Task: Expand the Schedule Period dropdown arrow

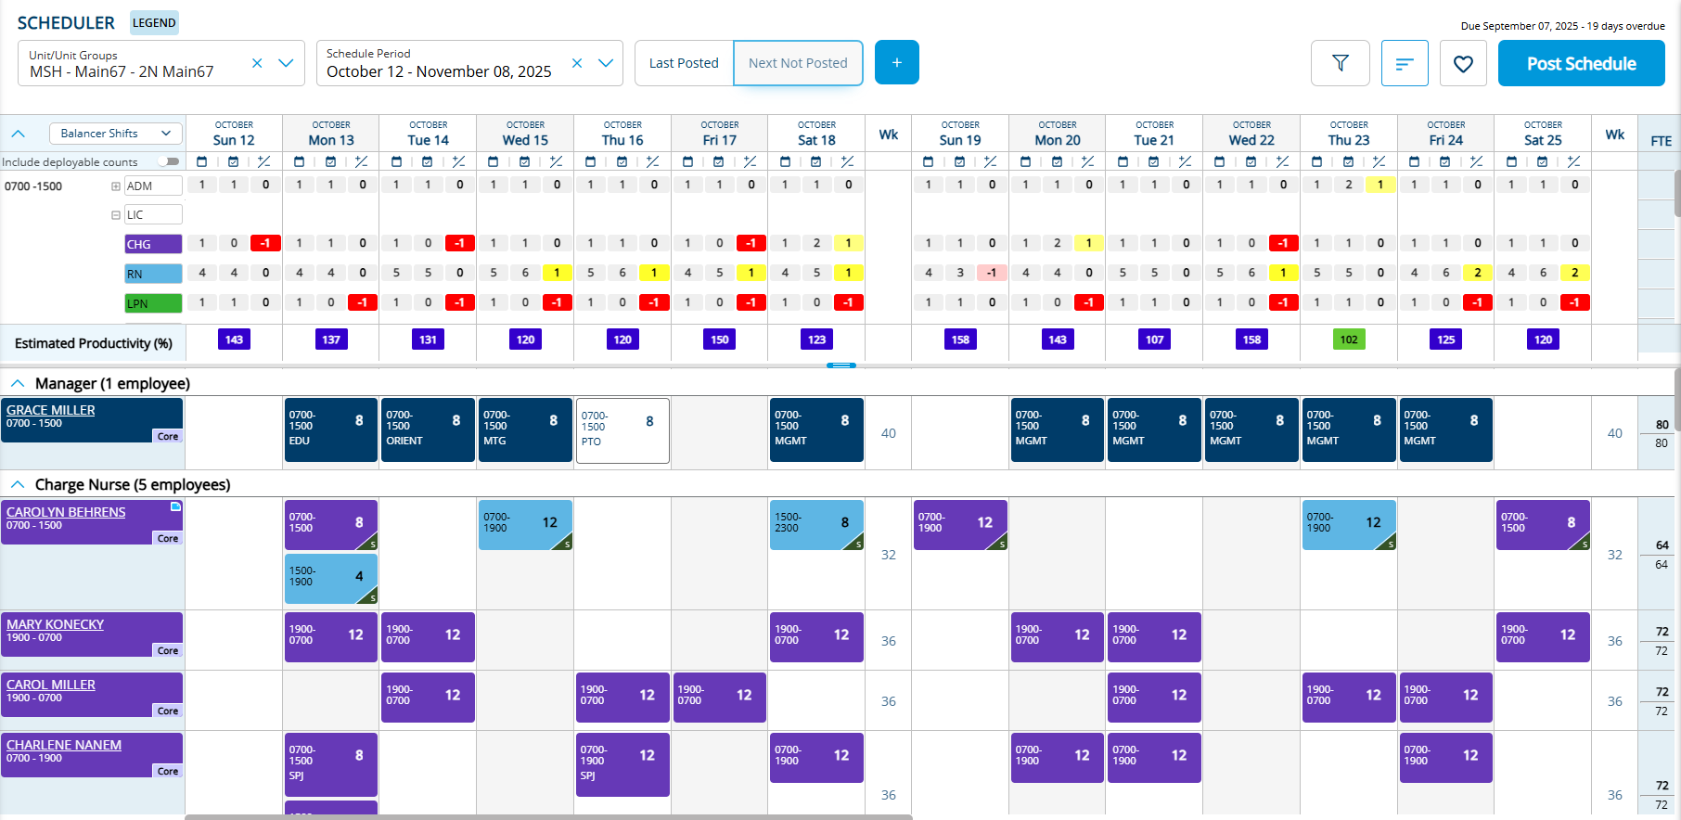Action: click(606, 63)
